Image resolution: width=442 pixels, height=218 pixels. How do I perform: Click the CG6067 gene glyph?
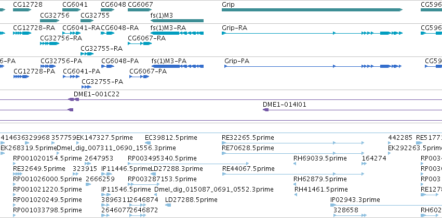140,10
